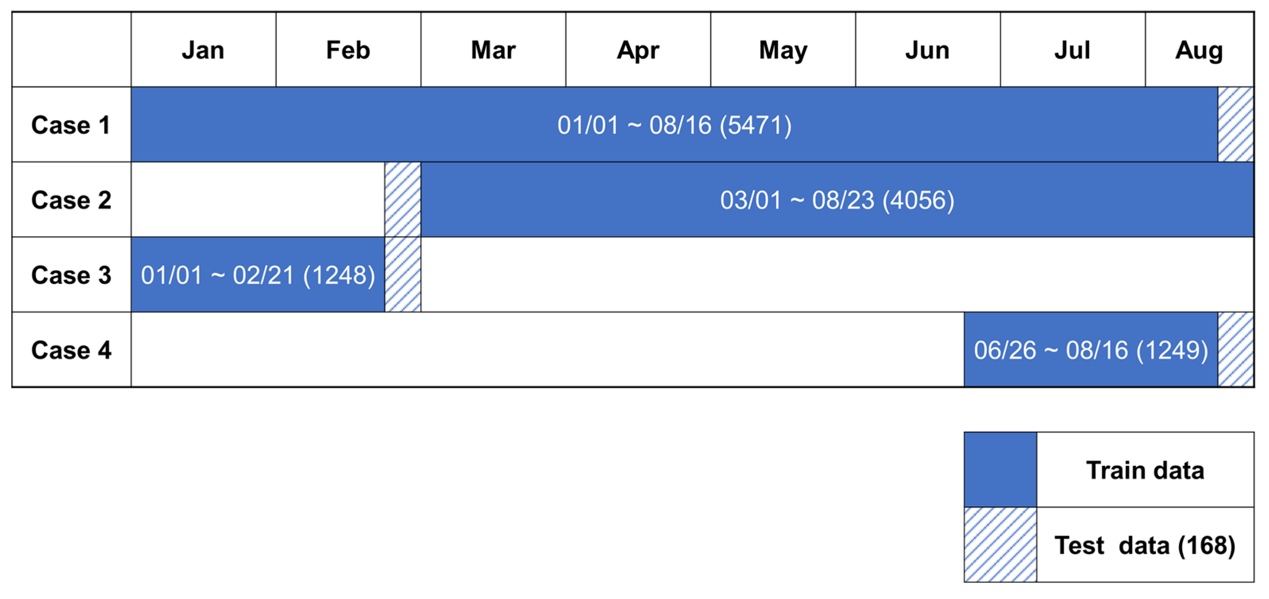Click the hatched test block in Case 1

[1236, 125]
